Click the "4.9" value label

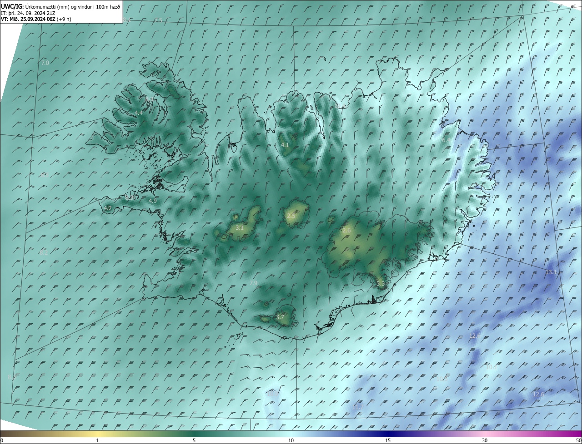coord(153,201)
